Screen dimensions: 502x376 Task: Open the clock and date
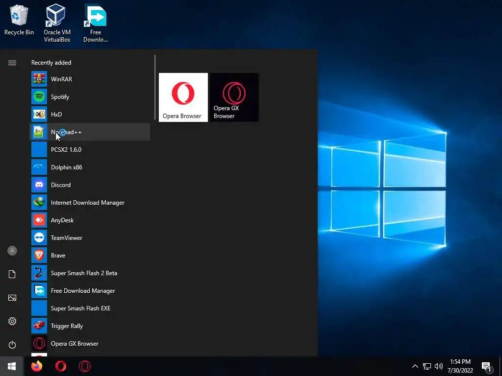(x=460, y=366)
